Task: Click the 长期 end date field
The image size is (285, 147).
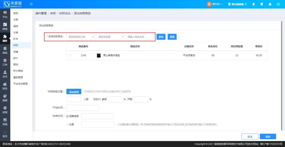Action: (x=98, y=125)
